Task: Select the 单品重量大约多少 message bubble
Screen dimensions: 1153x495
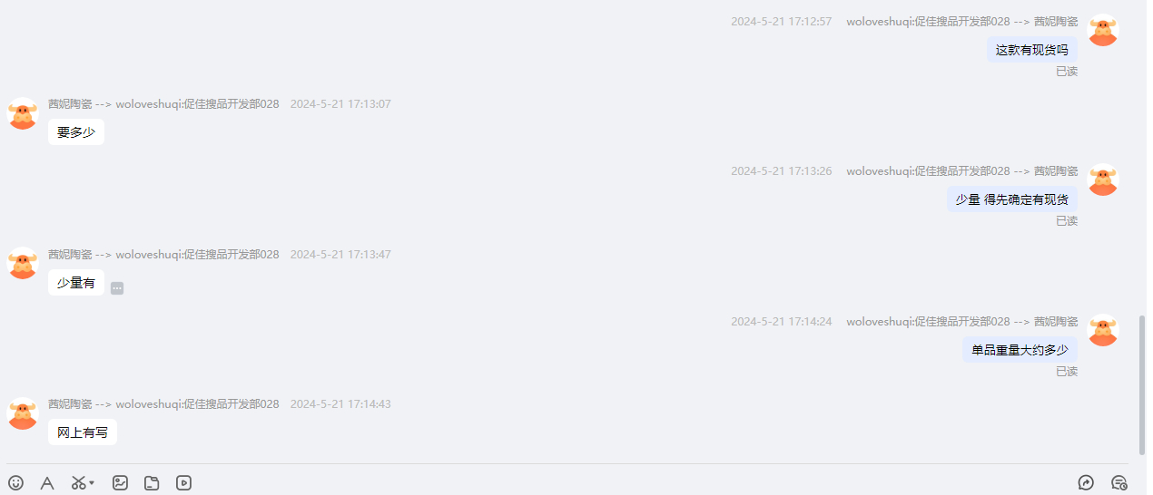Action: [x=1020, y=350]
